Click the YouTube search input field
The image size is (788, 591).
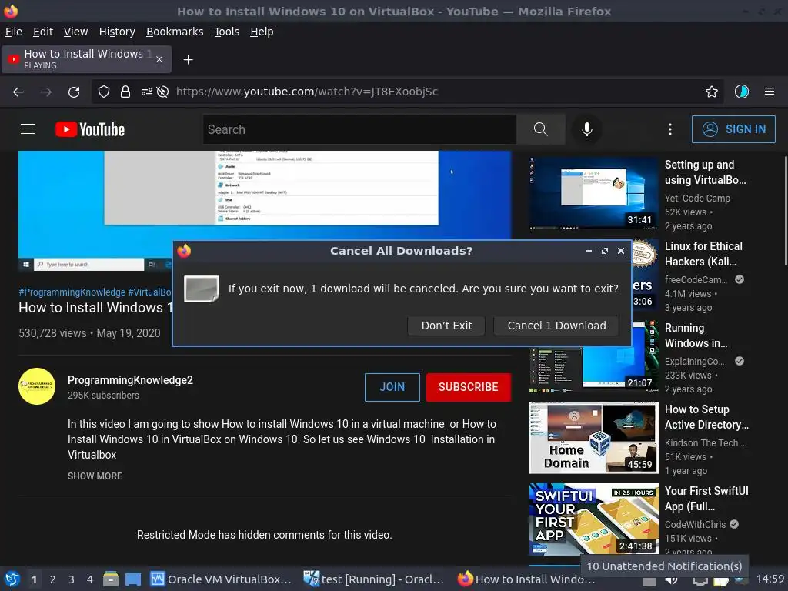coord(359,129)
